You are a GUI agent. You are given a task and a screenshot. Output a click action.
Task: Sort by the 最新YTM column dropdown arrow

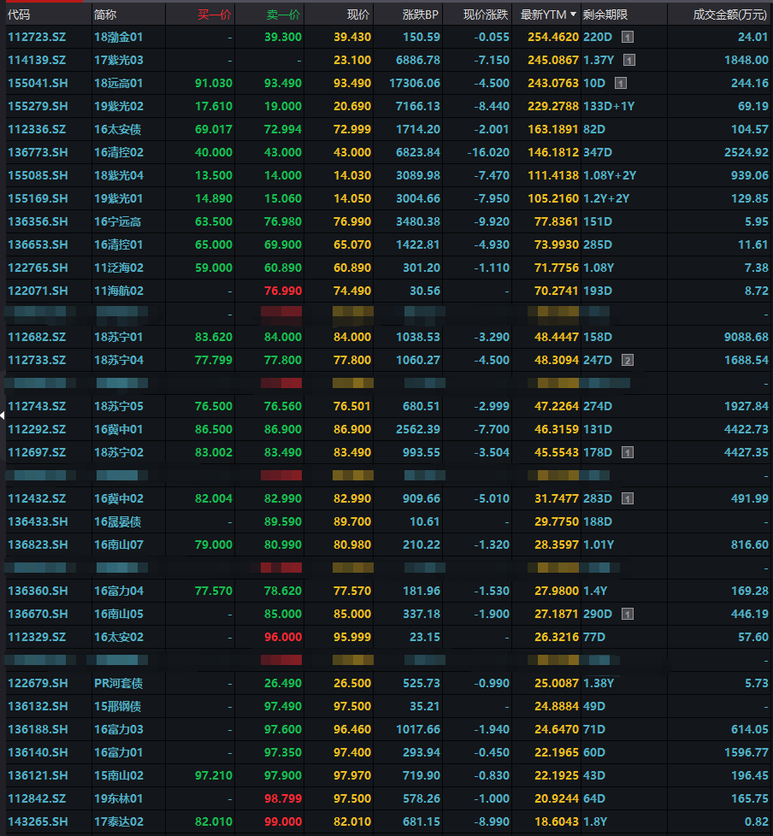coord(574,15)
